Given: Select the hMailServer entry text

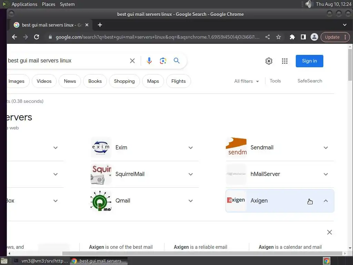Looking at the screenshot, I should point(265,174).
